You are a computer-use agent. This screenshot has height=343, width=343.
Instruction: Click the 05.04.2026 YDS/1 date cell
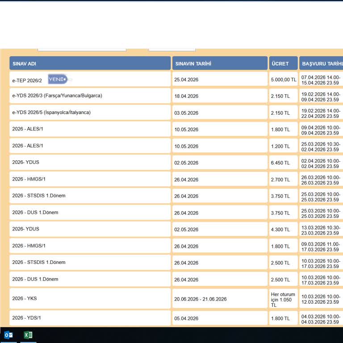[187, 318]
